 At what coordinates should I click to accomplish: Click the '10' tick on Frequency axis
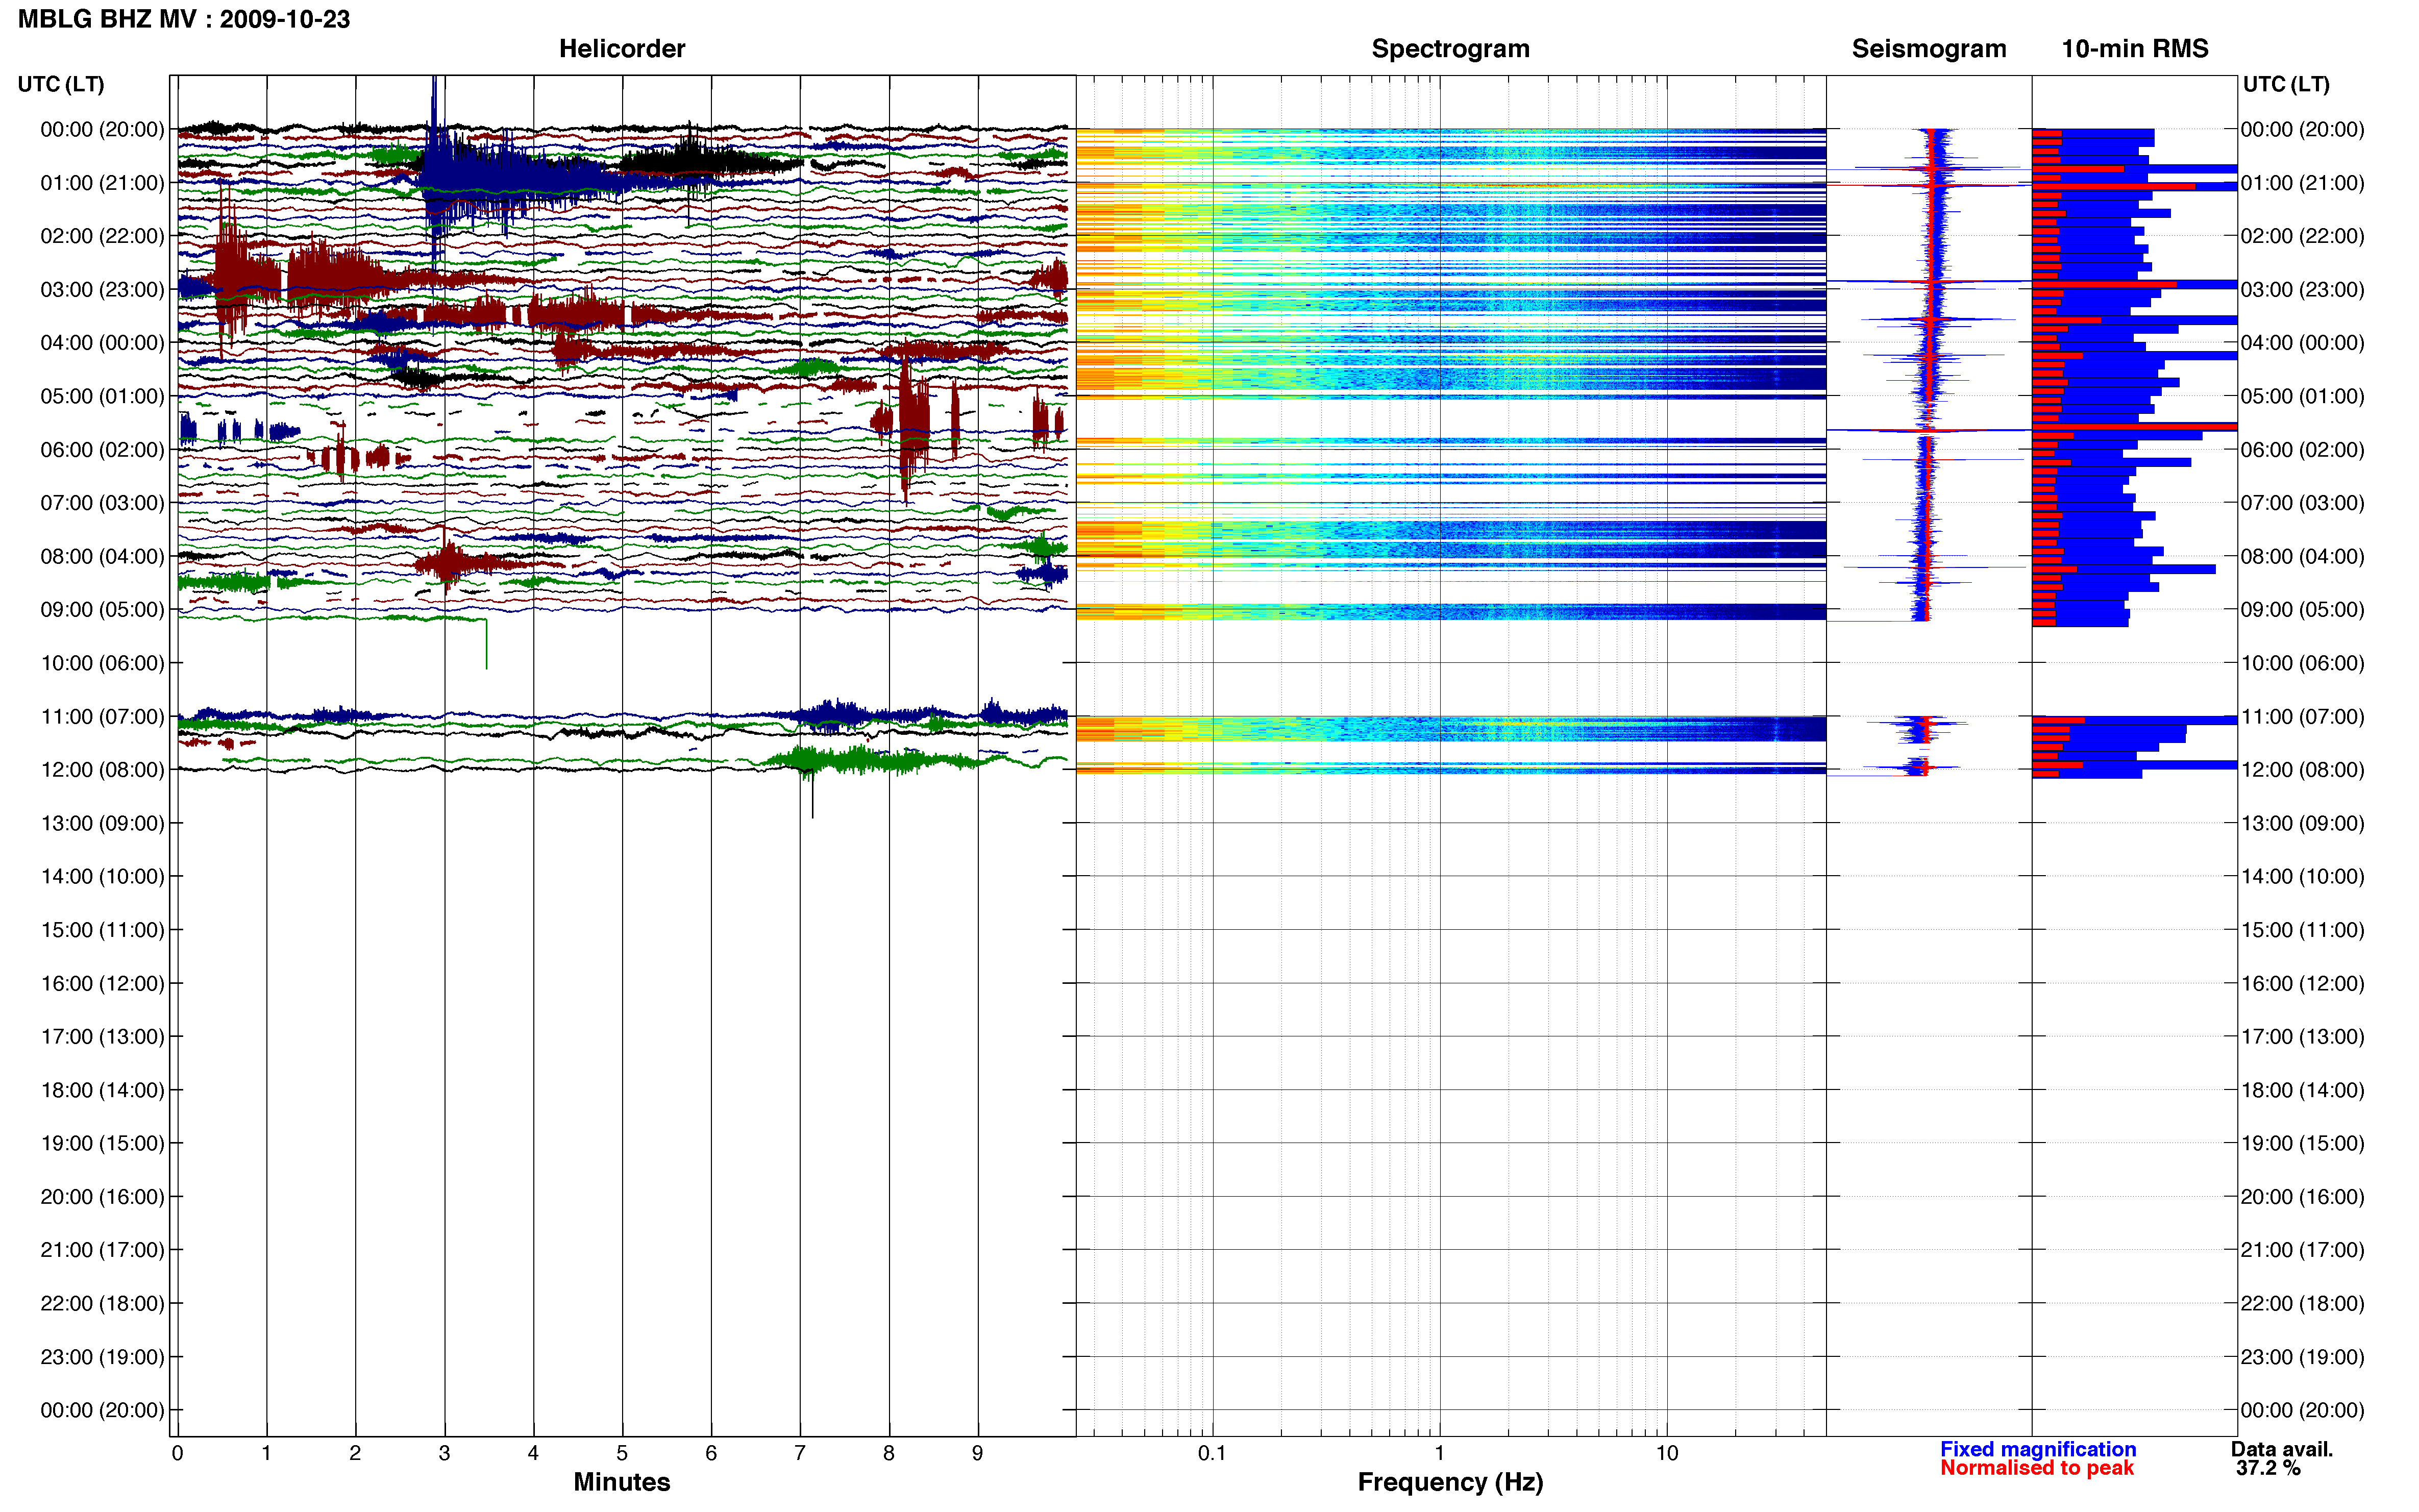[1667, 1453]
